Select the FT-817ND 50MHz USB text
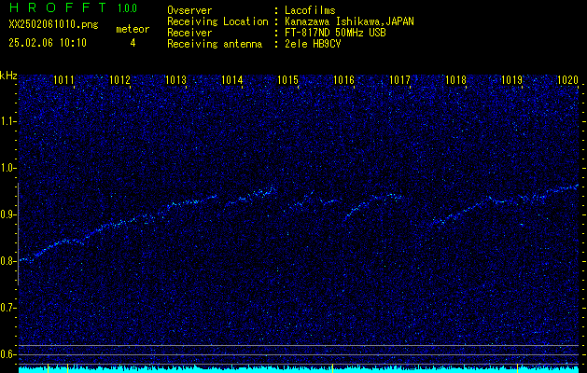Screen dimensions: 587x373 [335, 33]
